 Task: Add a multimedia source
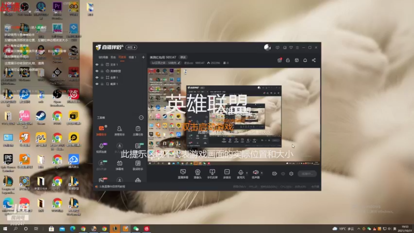(x=227, y=174)
